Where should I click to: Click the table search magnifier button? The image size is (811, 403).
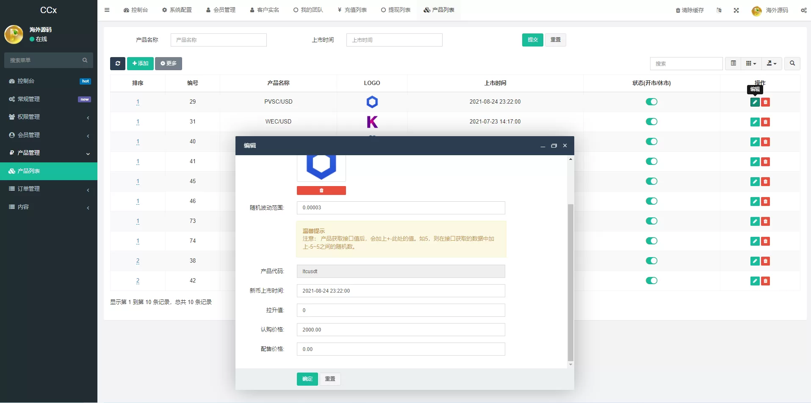[x=792, y=63]
